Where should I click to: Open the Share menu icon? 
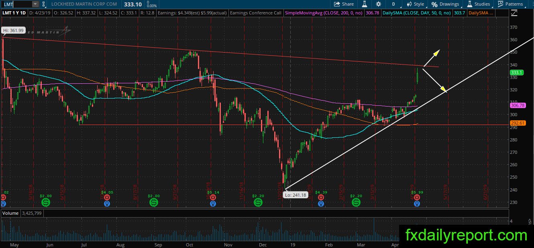(x=337, y=4)
